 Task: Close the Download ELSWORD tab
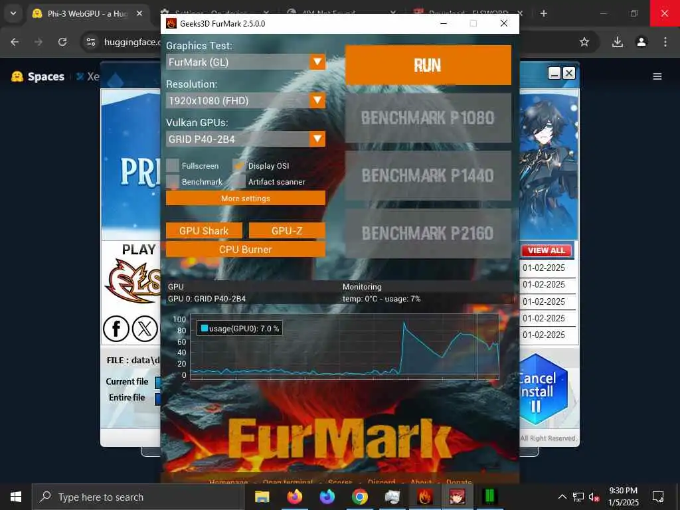(x=521, y=13)
